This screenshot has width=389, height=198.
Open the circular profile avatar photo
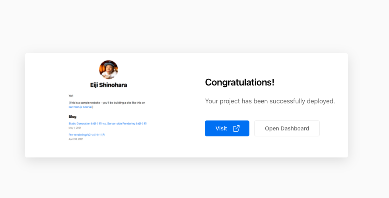point(109,70)
